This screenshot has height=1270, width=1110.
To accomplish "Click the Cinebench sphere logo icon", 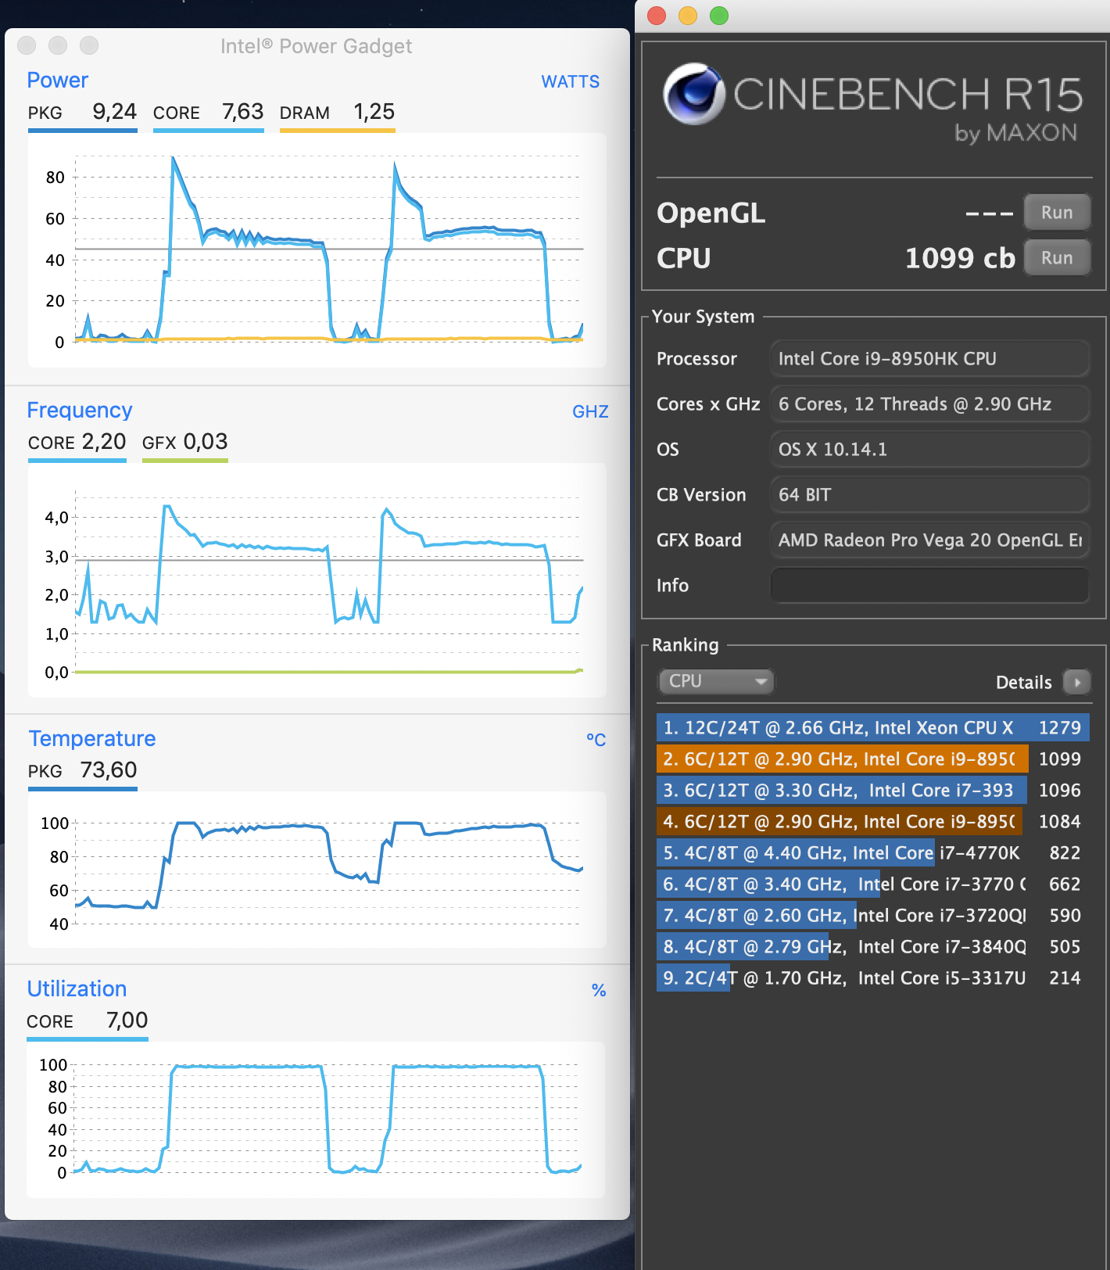I will 693,94.
